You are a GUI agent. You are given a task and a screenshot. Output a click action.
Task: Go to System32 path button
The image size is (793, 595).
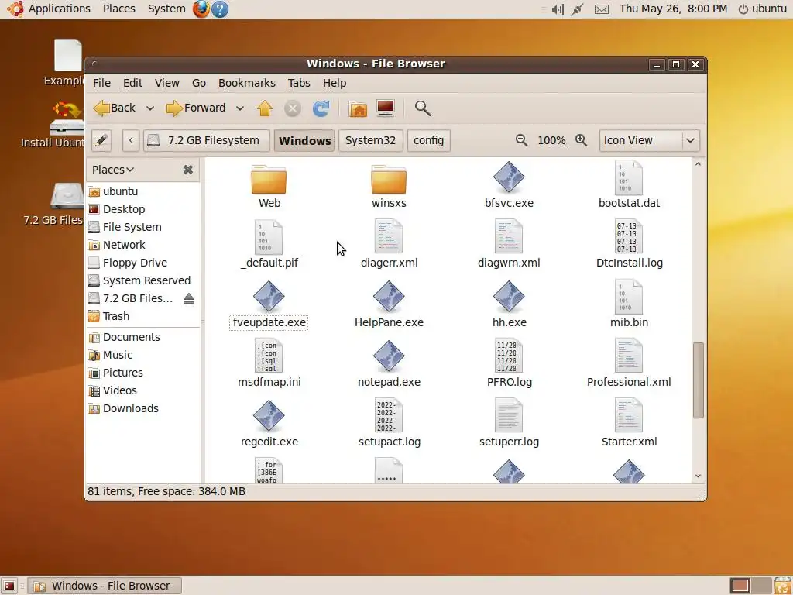tap(370, 140)
